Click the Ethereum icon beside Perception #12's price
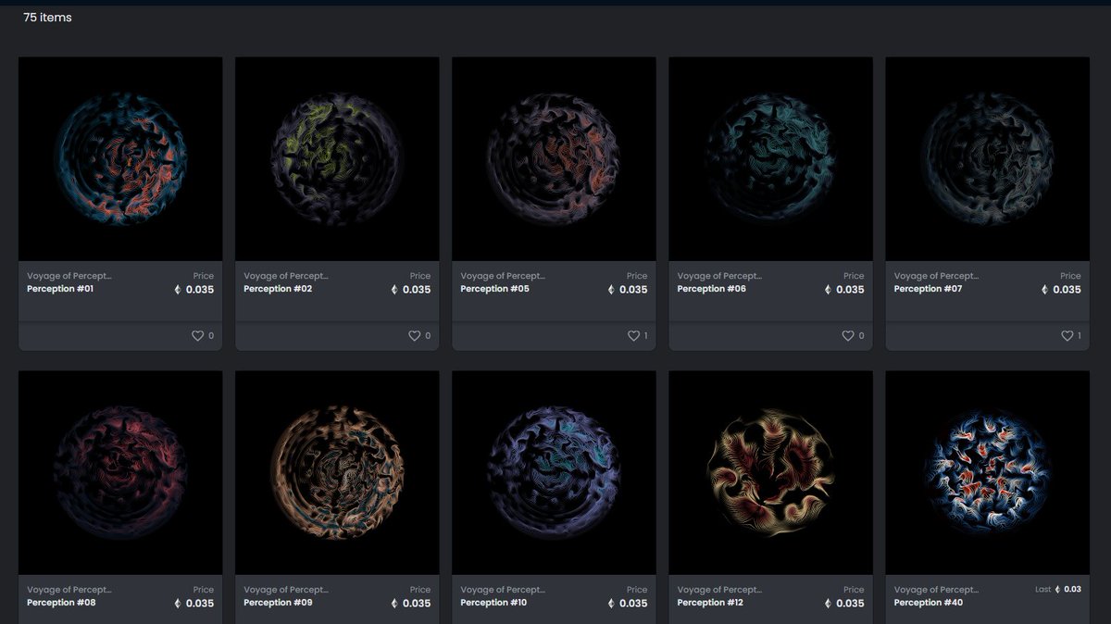1111x624 pixels. (828, 603)
